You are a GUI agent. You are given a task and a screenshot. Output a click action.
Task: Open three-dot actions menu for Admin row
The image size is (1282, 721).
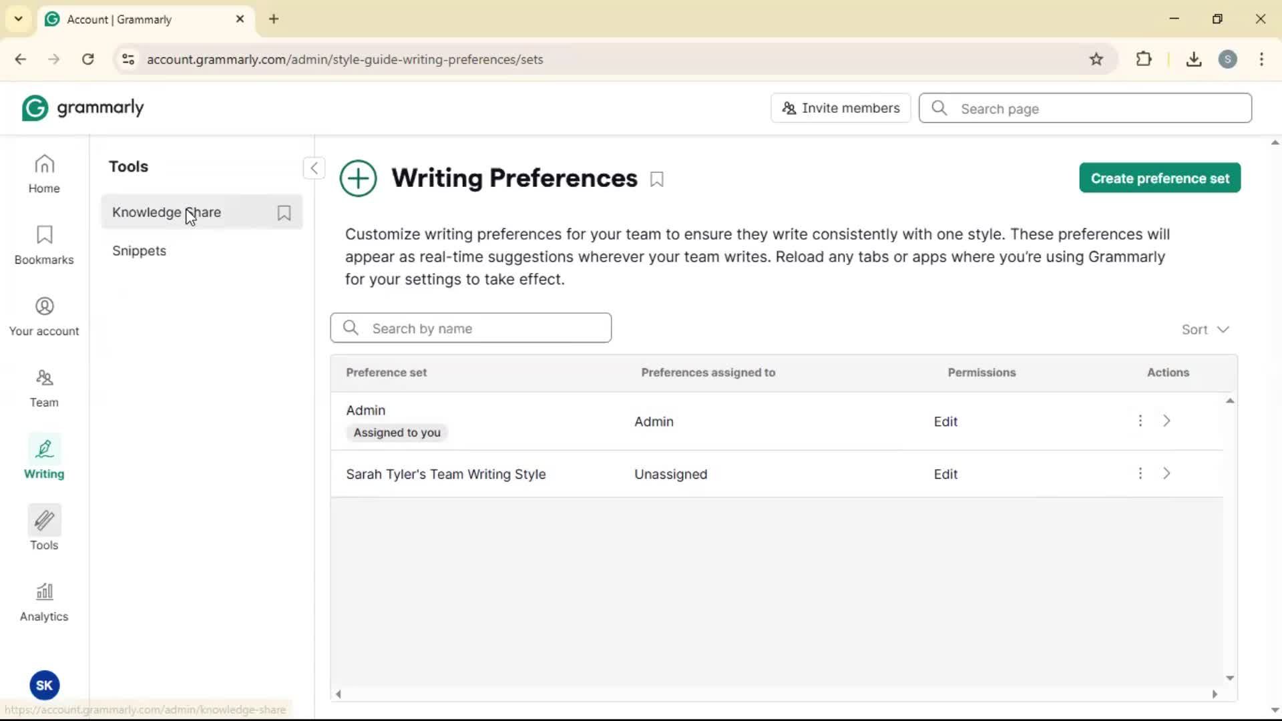click(x=1140, y=421)
